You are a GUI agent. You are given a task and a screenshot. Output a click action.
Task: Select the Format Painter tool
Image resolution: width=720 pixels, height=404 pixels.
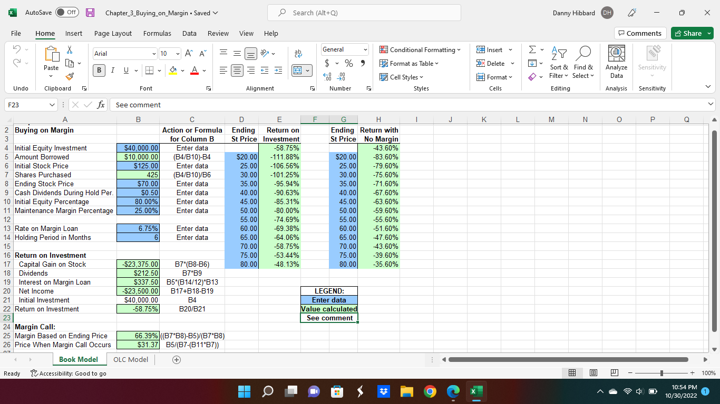pyautogui.click(x=69, y=77)
